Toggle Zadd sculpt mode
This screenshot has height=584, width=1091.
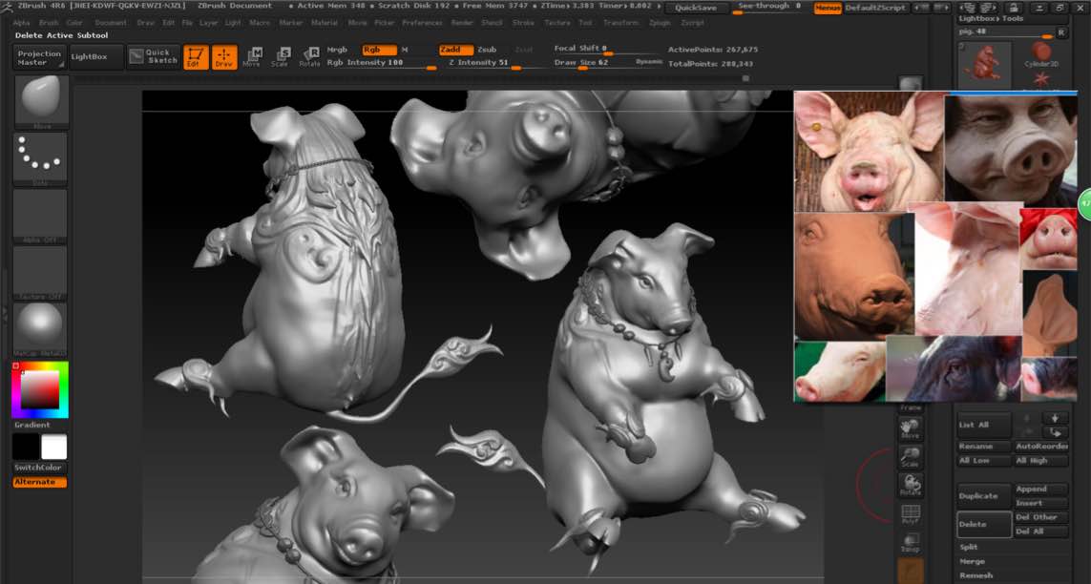[456, 50]
